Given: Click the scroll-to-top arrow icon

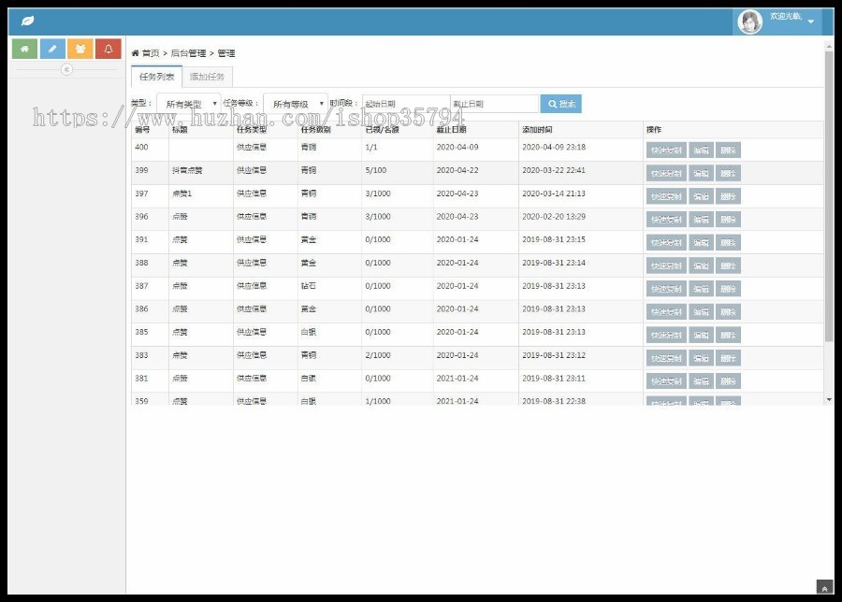Looking at the screenshot, I should pyautogui.click(x=824, y=588).
